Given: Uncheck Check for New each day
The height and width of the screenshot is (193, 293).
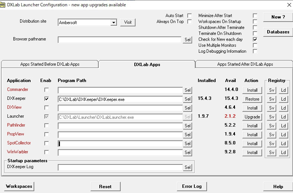Looking at the screenshot, I should [255, 39].
